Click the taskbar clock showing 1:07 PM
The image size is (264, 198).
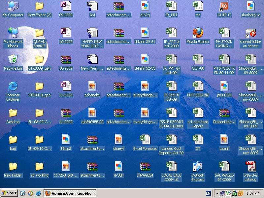252,193
